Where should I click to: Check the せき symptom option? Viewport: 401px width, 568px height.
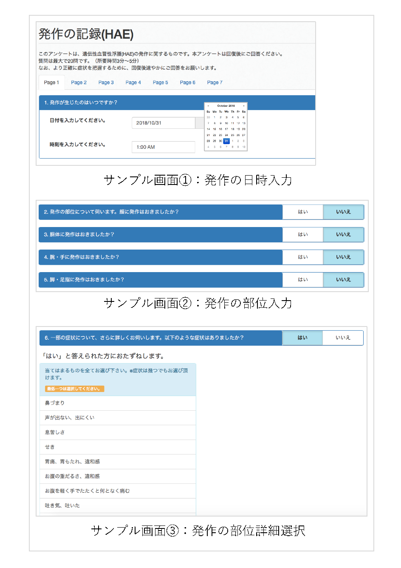pos(118,447)
